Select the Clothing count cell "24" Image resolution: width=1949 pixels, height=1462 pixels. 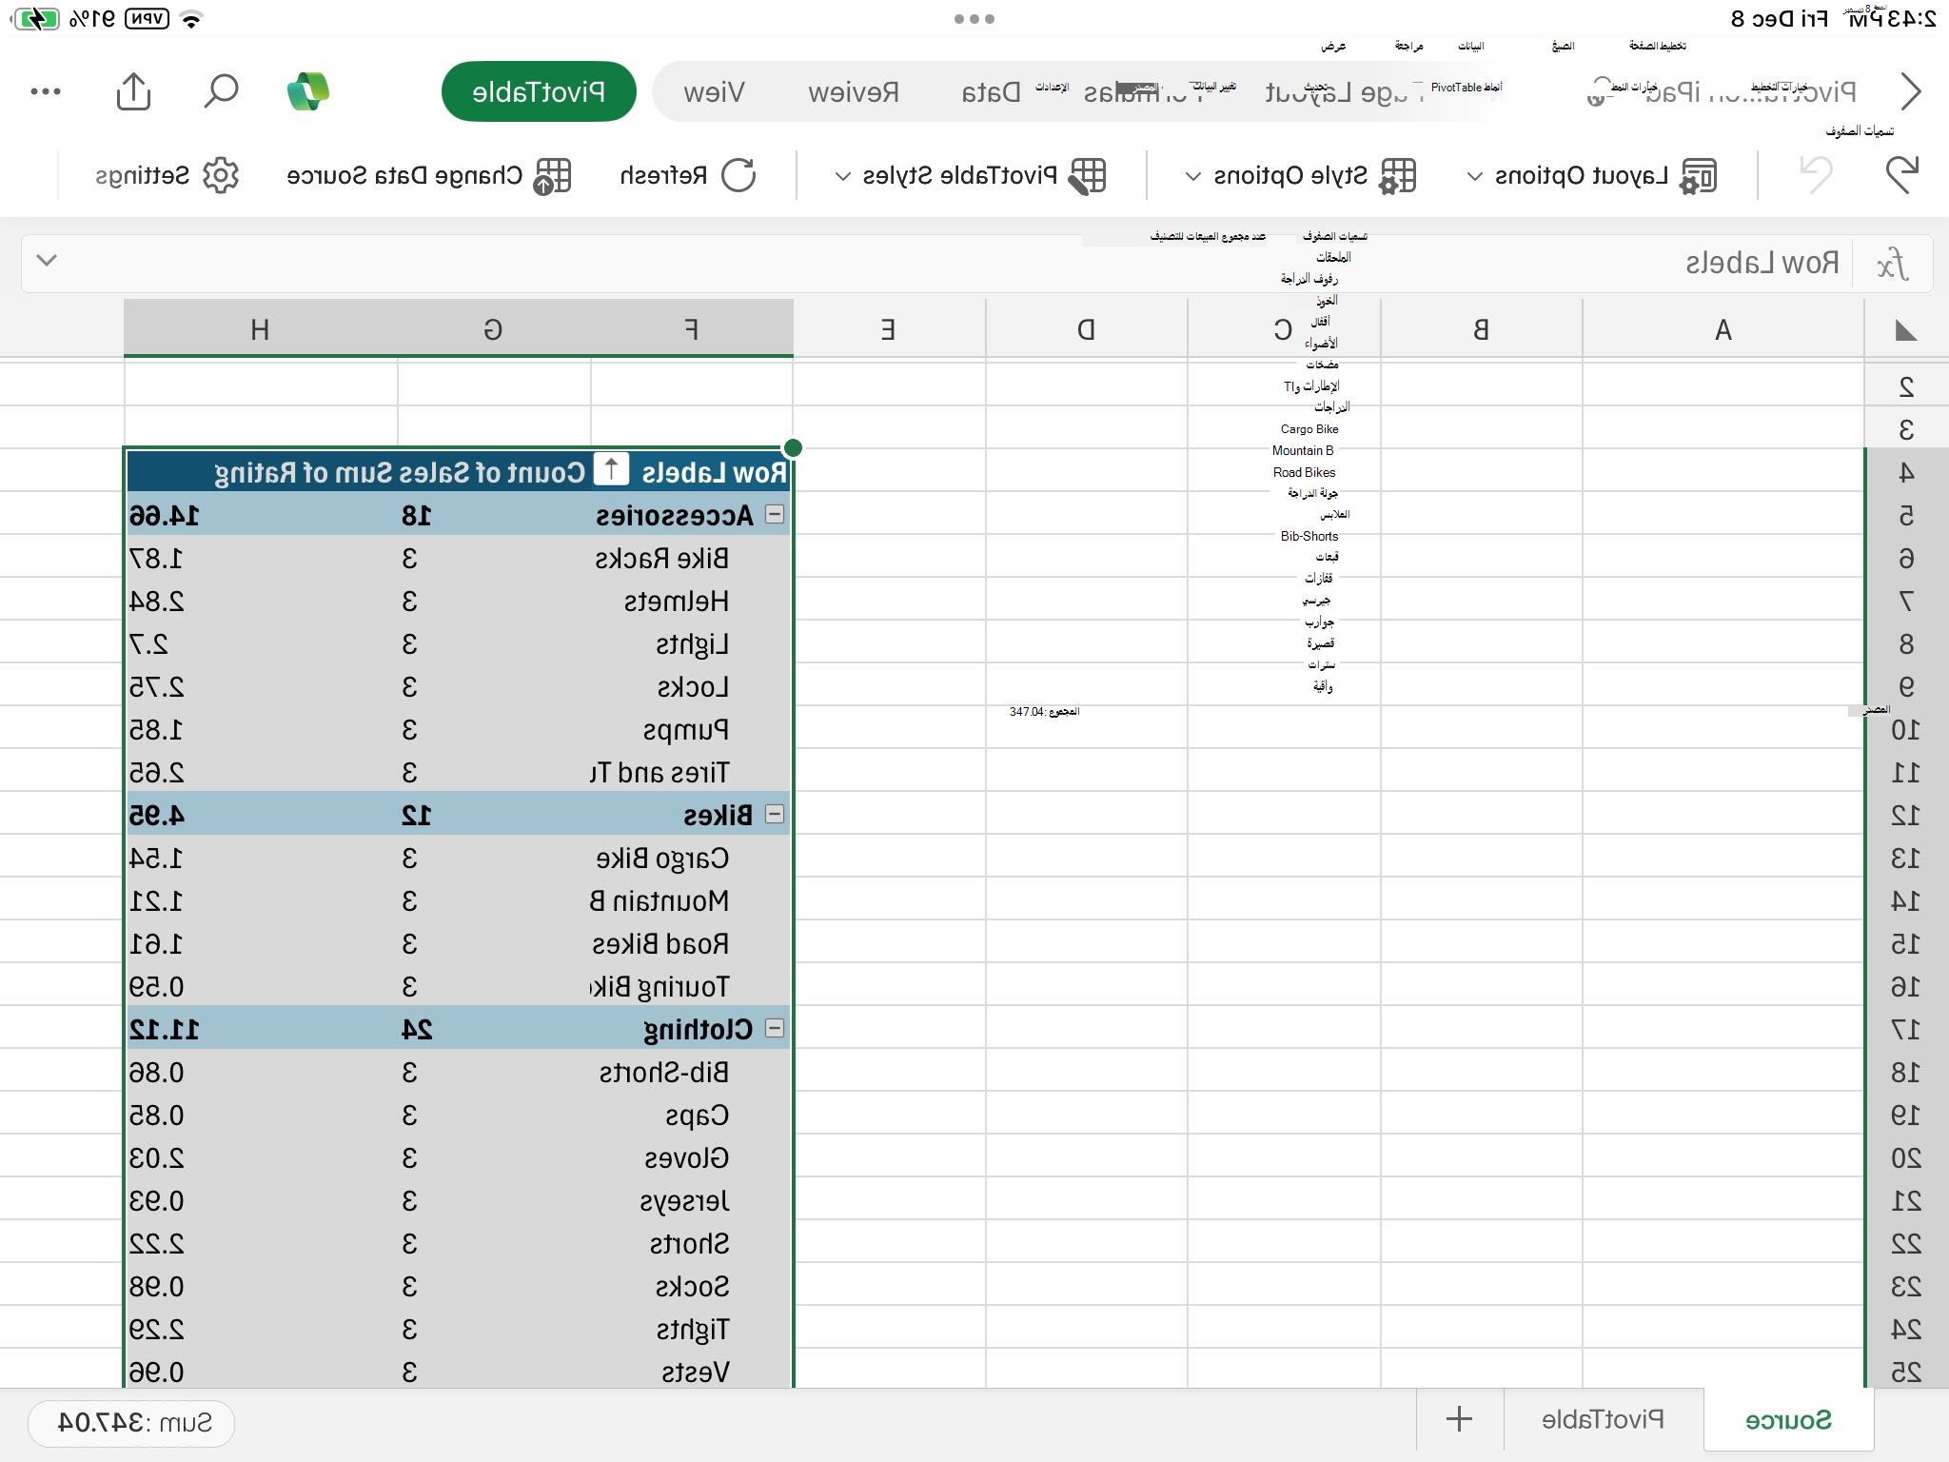click(x=494, y=1030)
